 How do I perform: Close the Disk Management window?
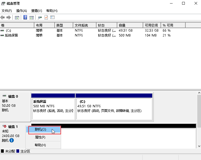coord(196,3)
